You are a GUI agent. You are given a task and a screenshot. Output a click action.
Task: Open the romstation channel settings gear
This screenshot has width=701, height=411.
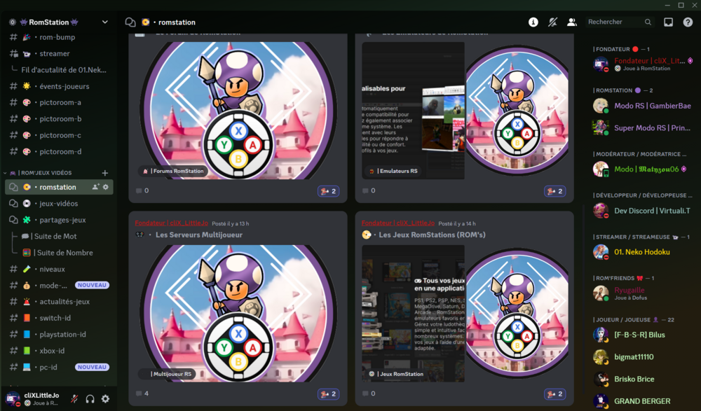[x=106, y=187]
